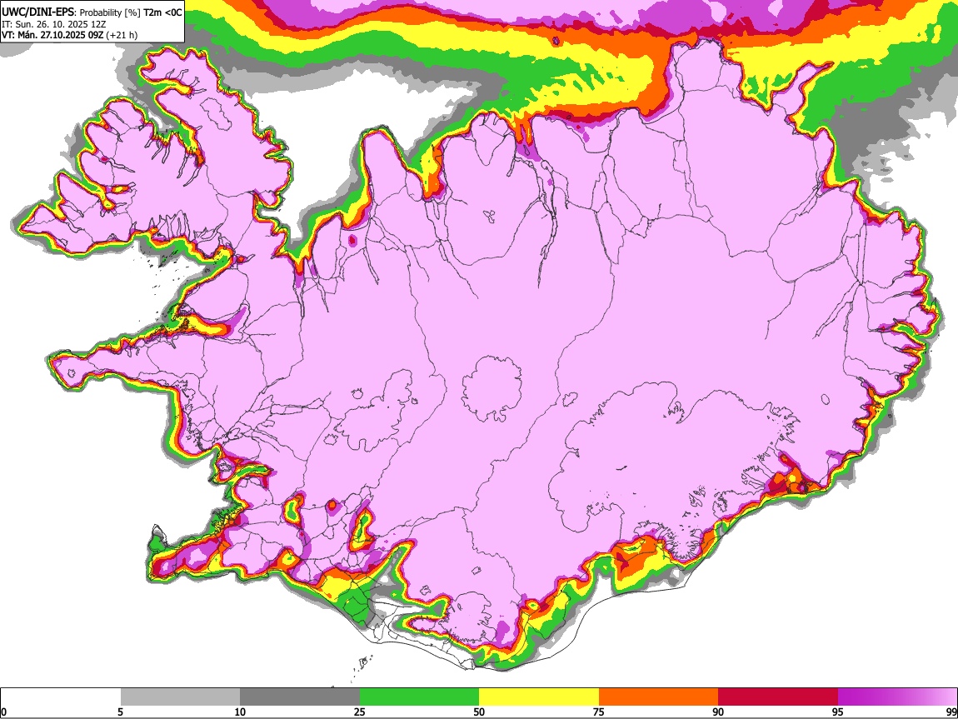Click the legend value label '90'
Viewport: 958px width, 719px height.
[718, 712]
